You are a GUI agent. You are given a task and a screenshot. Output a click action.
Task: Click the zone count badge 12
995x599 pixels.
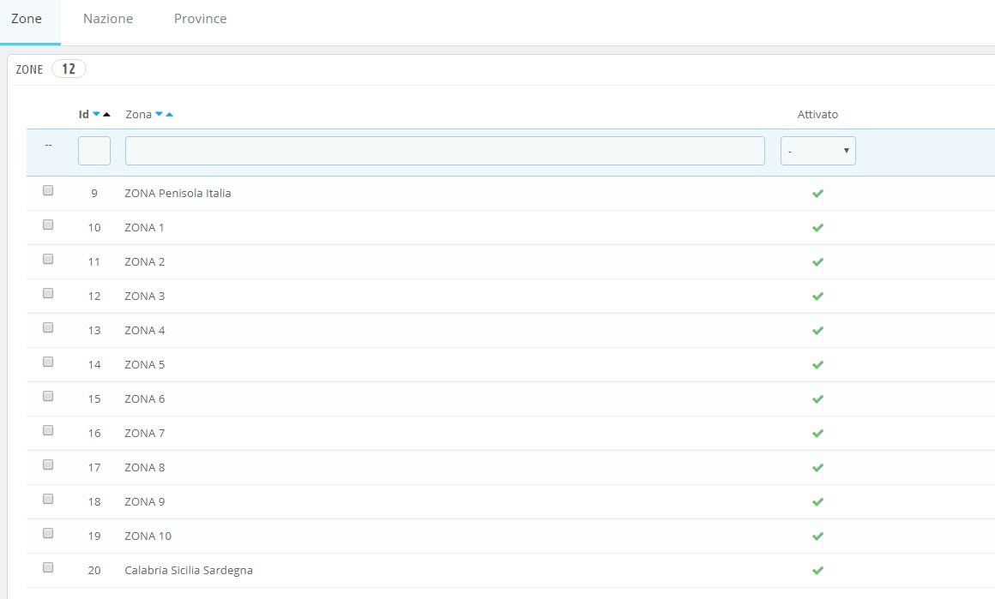[x=69, y=69]
